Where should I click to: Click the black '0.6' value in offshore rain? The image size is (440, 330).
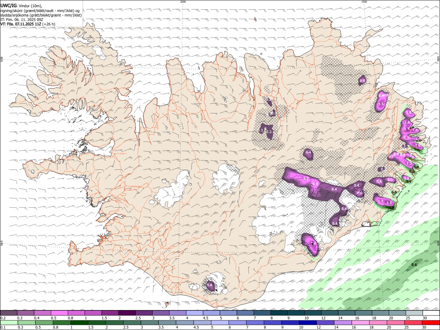414,265
